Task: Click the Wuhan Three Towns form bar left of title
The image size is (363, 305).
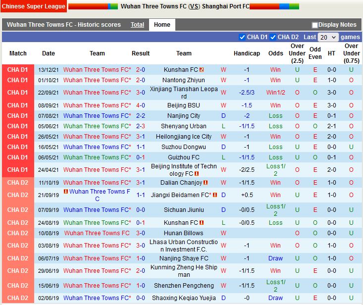Action: click(93, 6)
